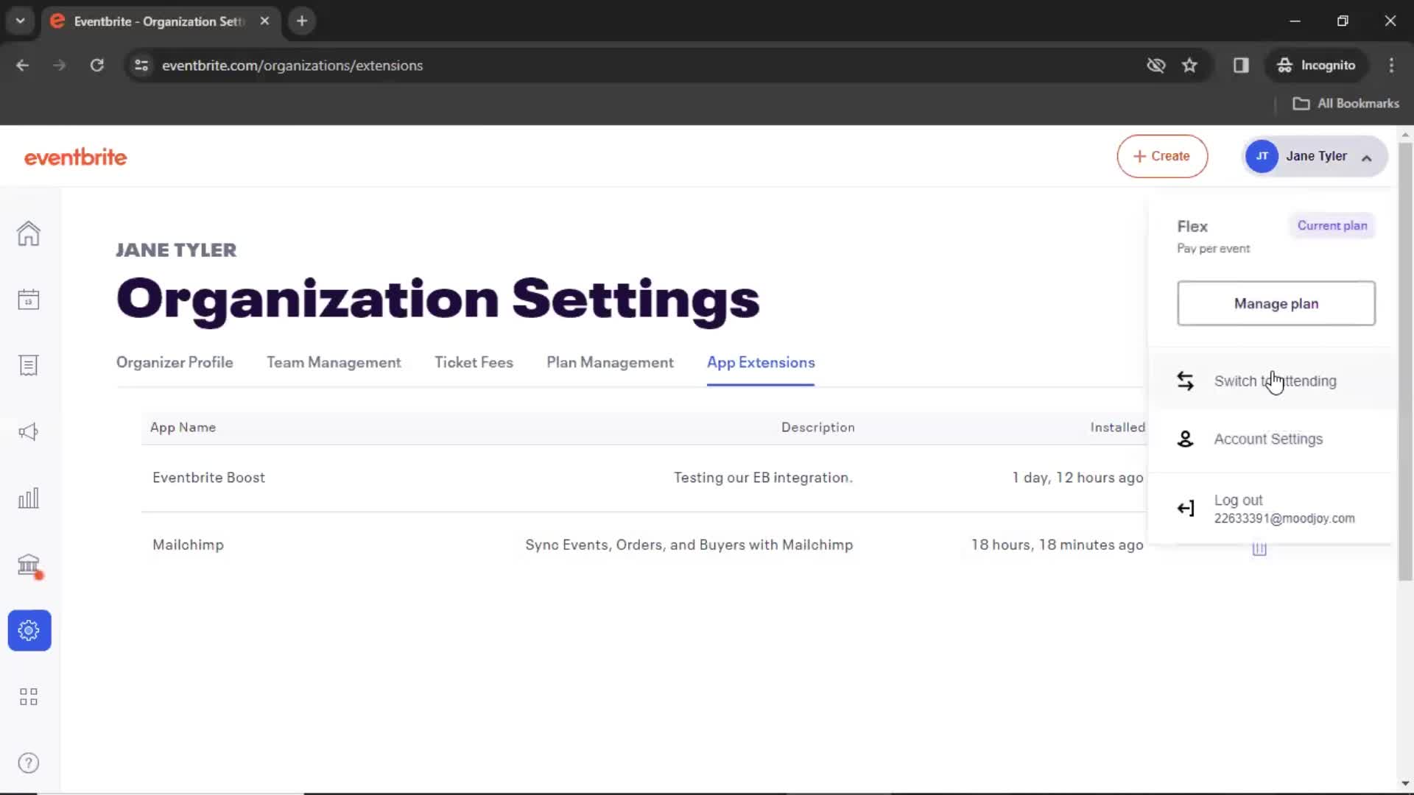Select the help question mark icon
This screenshot has height=795, width=1414.
[x=28, y=763]
